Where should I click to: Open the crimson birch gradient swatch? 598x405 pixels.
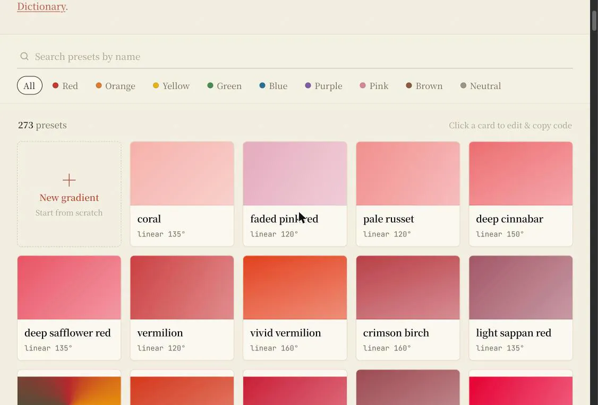click(408, 287)
